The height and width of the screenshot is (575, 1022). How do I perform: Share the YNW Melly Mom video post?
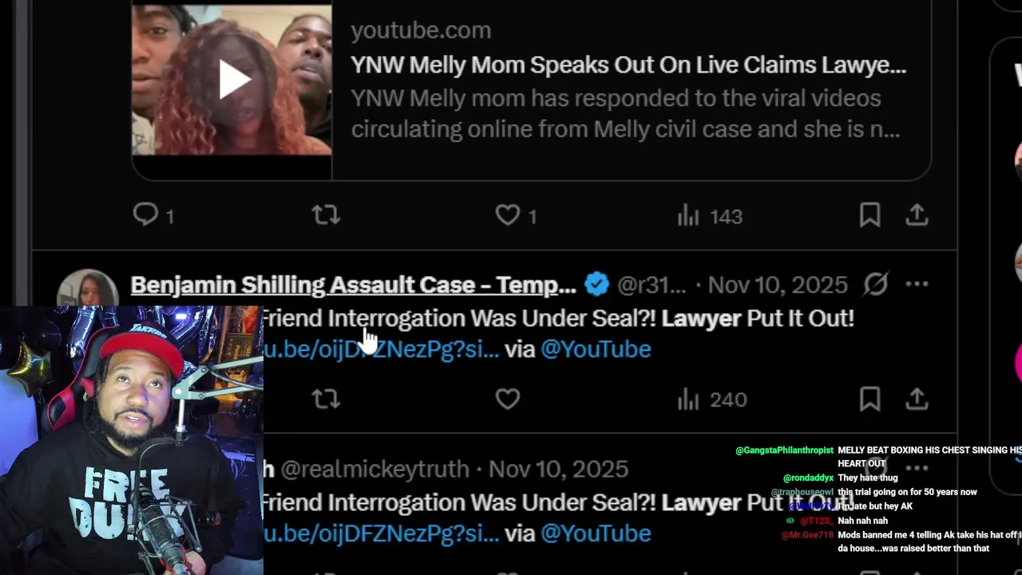tap(917, 215)
